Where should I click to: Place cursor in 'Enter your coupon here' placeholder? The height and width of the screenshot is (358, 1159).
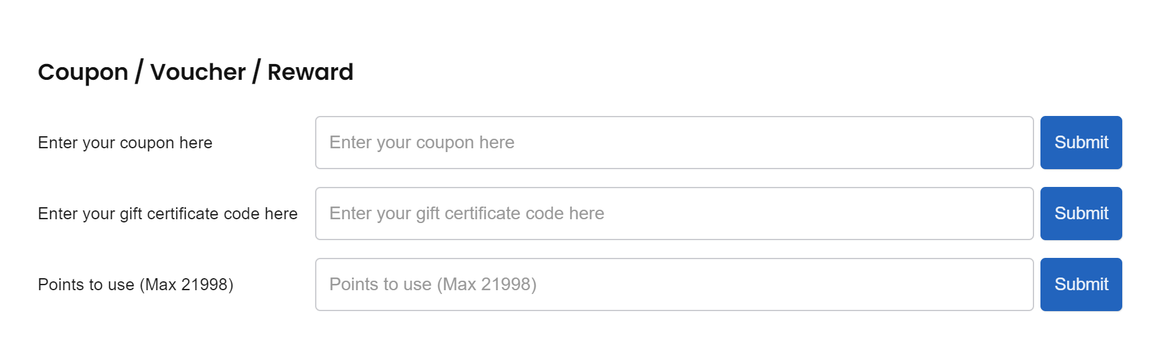pos(422,143)
